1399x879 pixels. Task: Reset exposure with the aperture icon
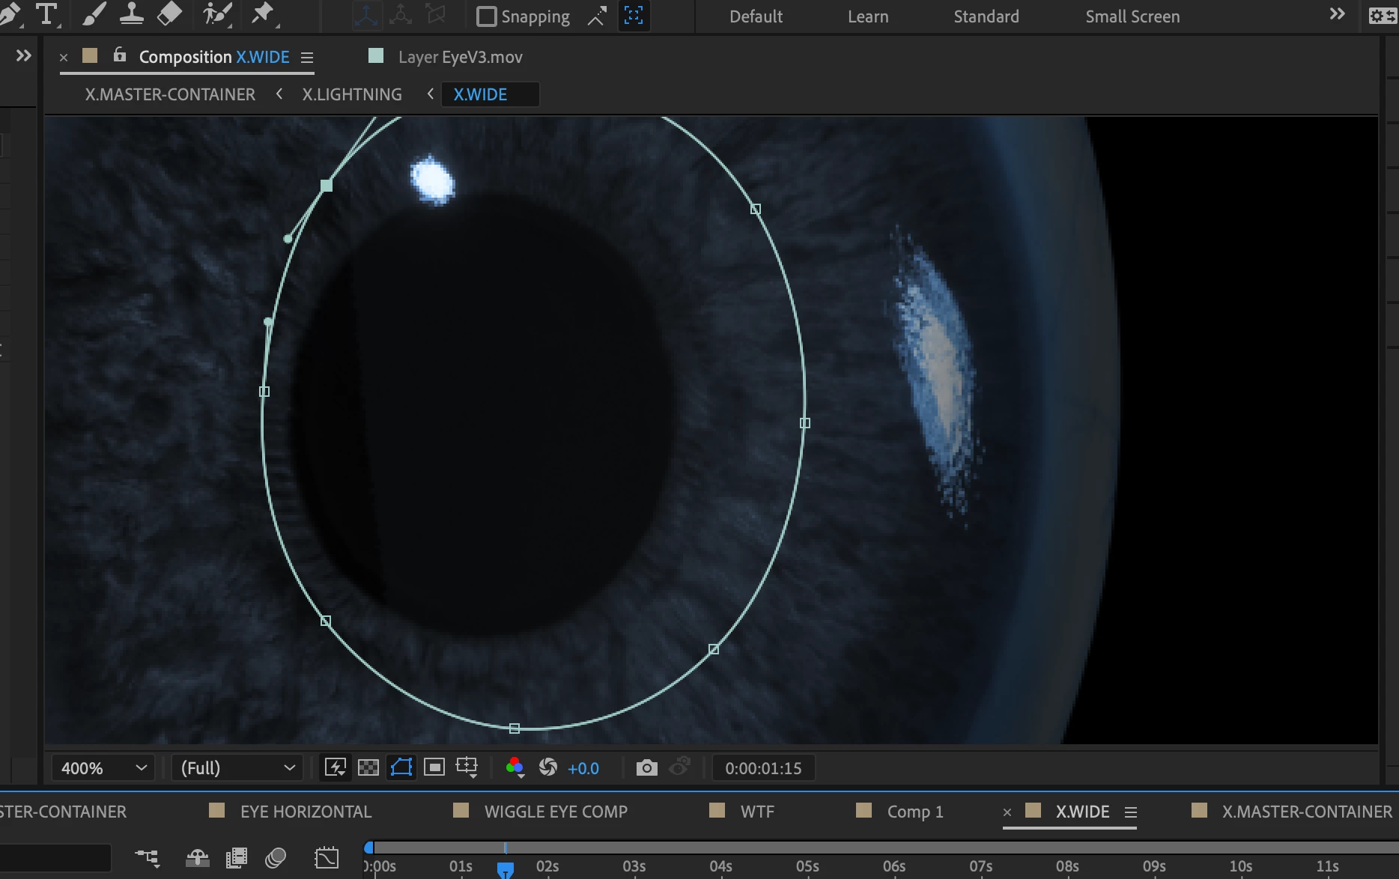click(548, 767)
